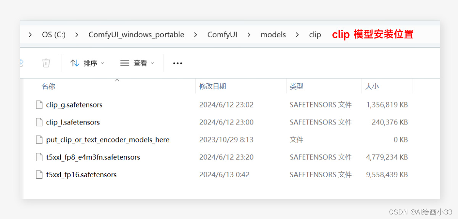Select file clip_l.safetensors
Image resolution: width=458 pixels, height=219 pixels.
coord(73,122)
